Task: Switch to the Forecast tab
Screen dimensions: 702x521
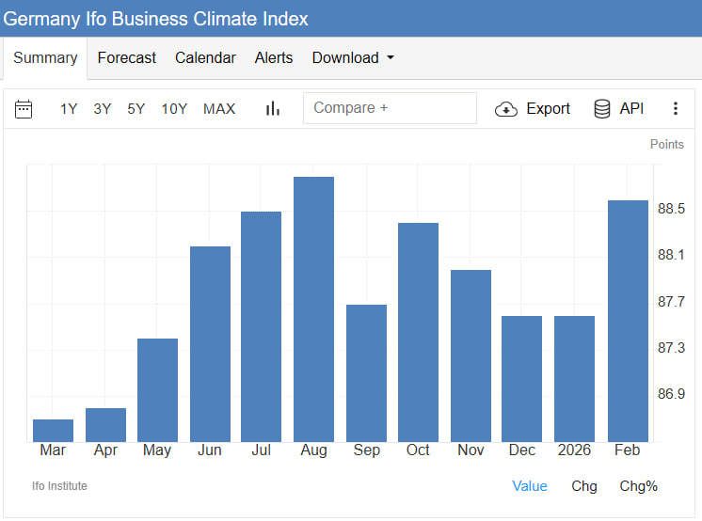Action: [x=127, y=58]
